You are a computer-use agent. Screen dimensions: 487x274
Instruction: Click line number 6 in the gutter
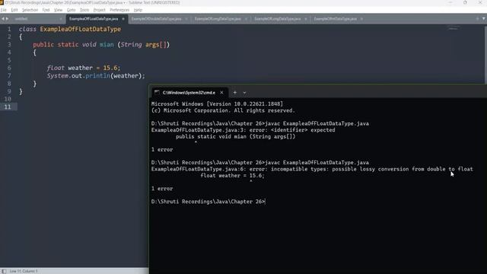tap(9, 68)
